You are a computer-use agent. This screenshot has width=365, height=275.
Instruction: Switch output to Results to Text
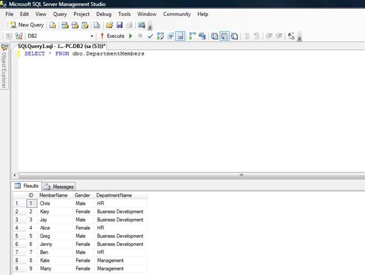click(x=214, y=36)
